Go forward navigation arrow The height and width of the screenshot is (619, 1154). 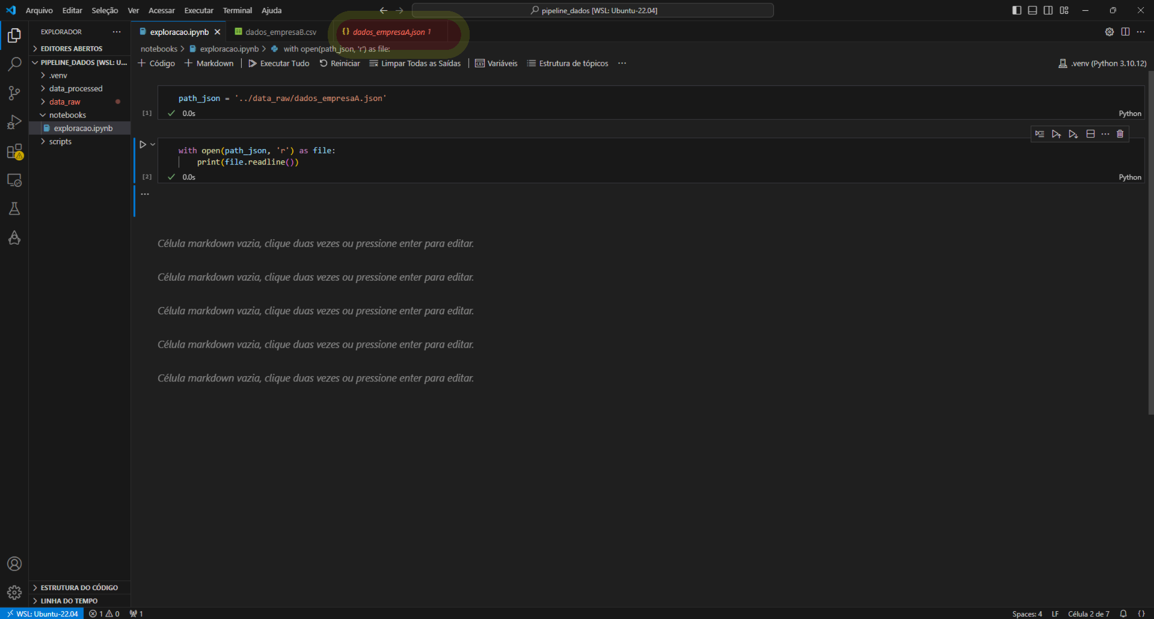coord(399,10)
